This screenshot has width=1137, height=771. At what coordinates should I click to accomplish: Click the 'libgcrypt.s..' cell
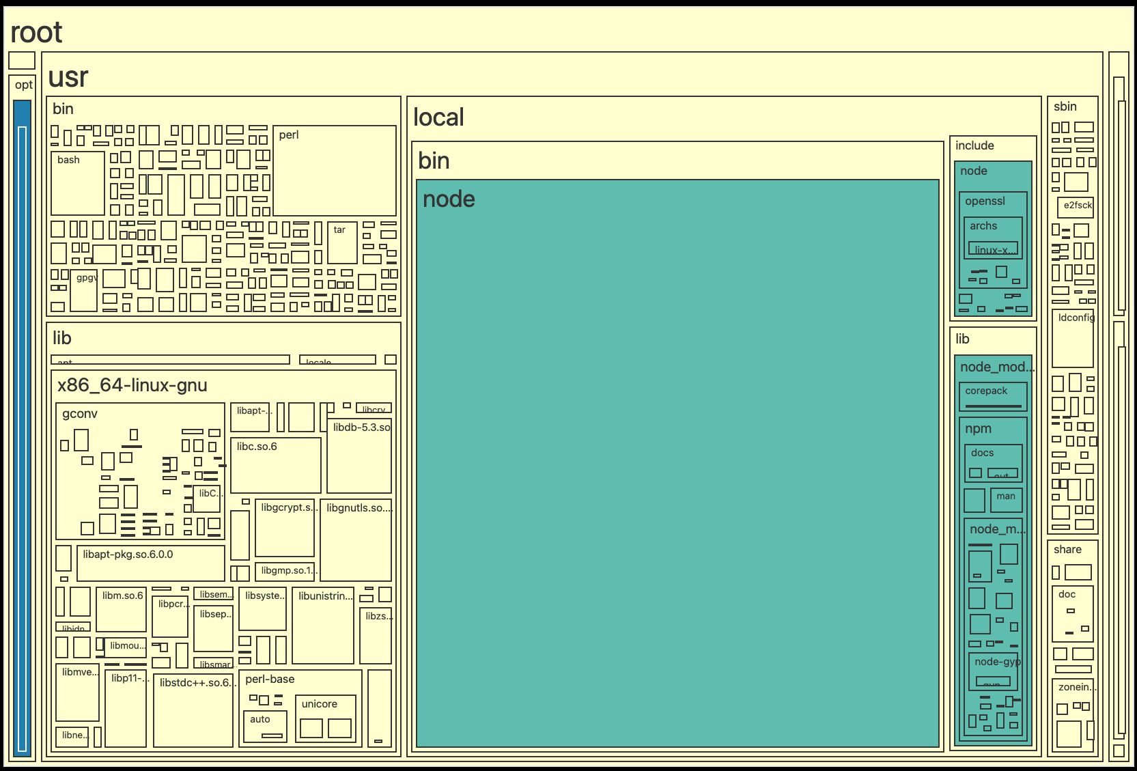coord(285,528)
